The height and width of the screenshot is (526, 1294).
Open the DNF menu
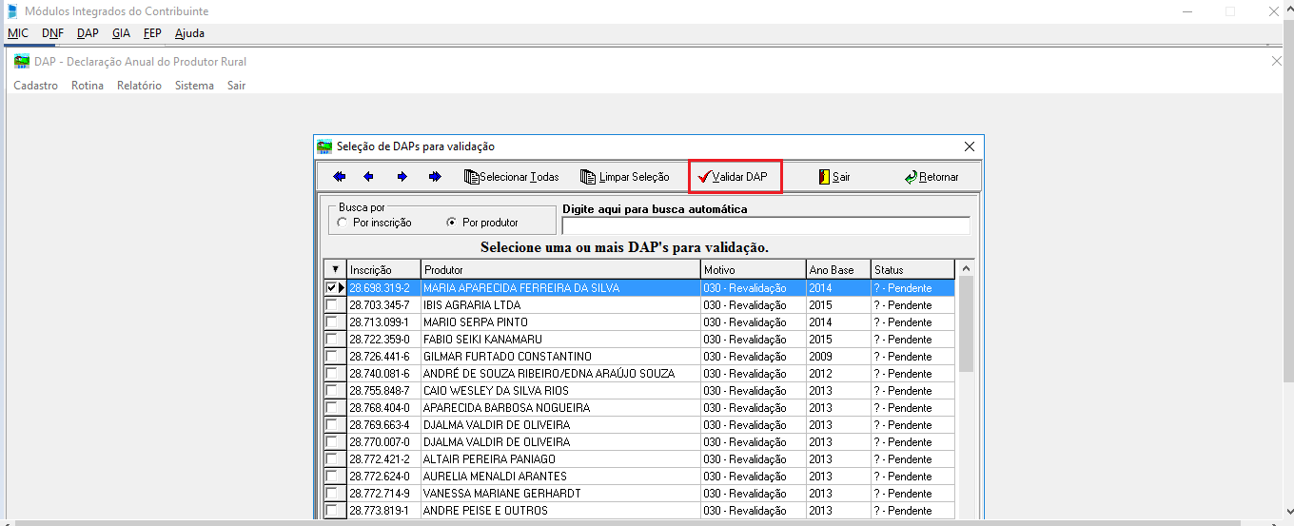point(52,33)
